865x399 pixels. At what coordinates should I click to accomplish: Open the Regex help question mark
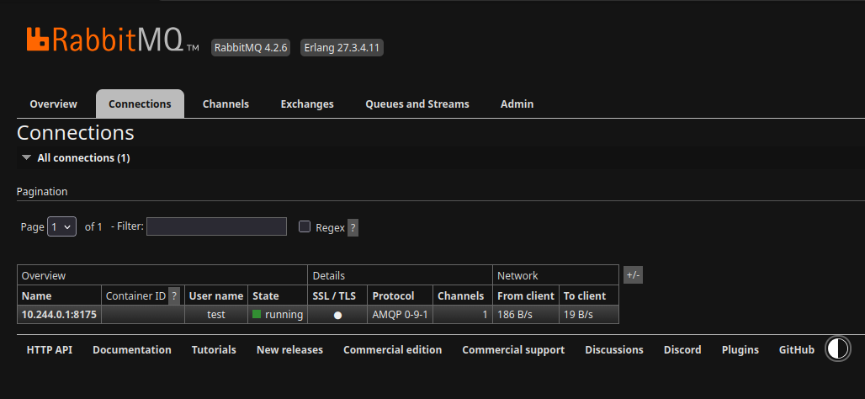353,227
